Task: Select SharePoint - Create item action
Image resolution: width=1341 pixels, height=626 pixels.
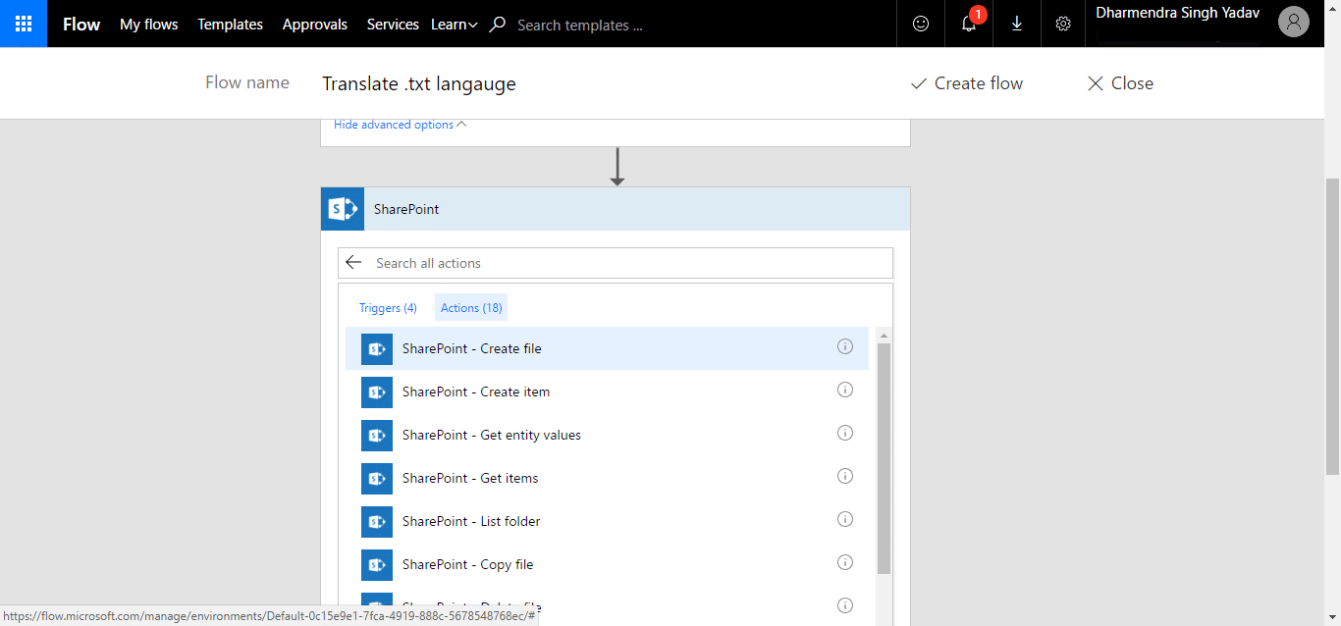Action: (x=607, y=391)
